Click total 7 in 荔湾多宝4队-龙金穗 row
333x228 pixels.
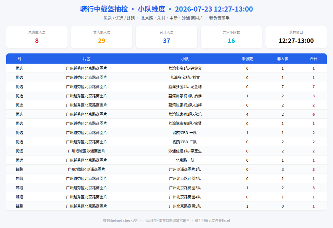click(x=314, y=87)
